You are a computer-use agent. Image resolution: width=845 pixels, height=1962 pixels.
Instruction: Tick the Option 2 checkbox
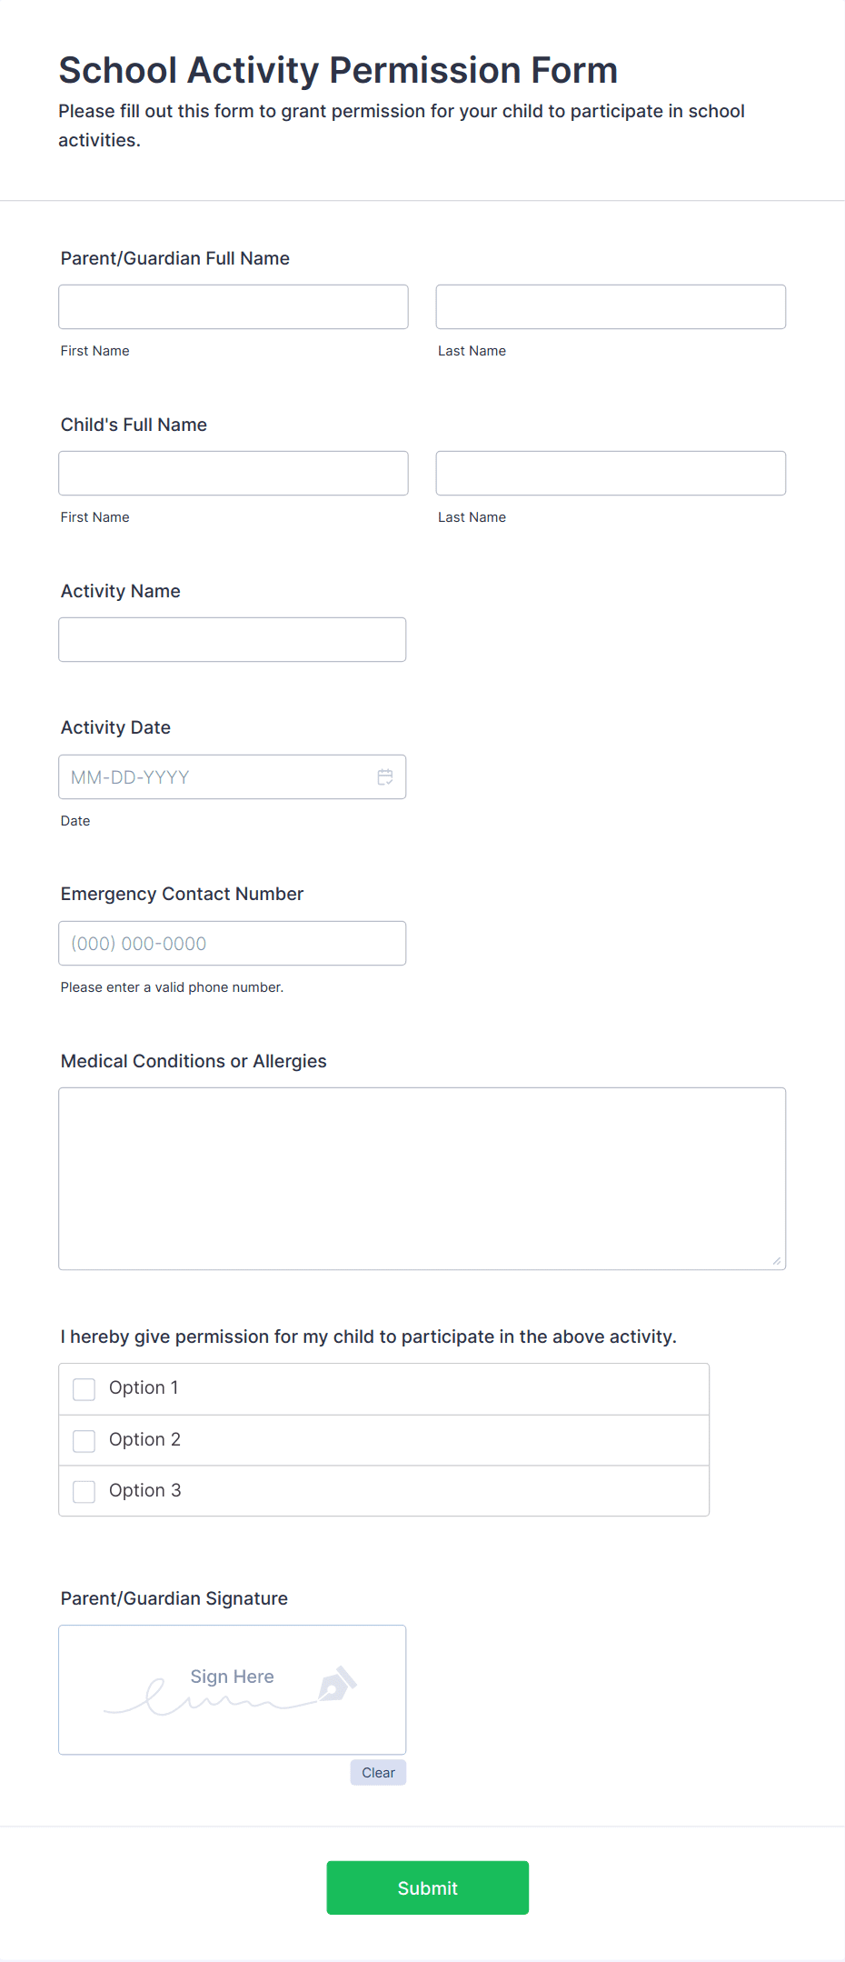84,1441
